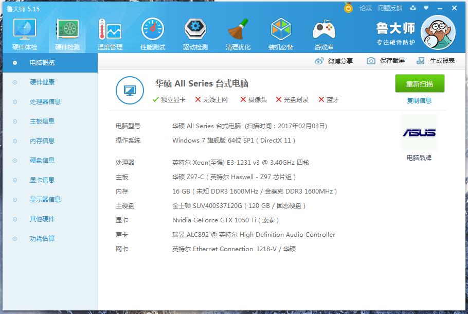
Task: Click the green 重新扫描 rescan button
Action: click(x=420, y=84)
